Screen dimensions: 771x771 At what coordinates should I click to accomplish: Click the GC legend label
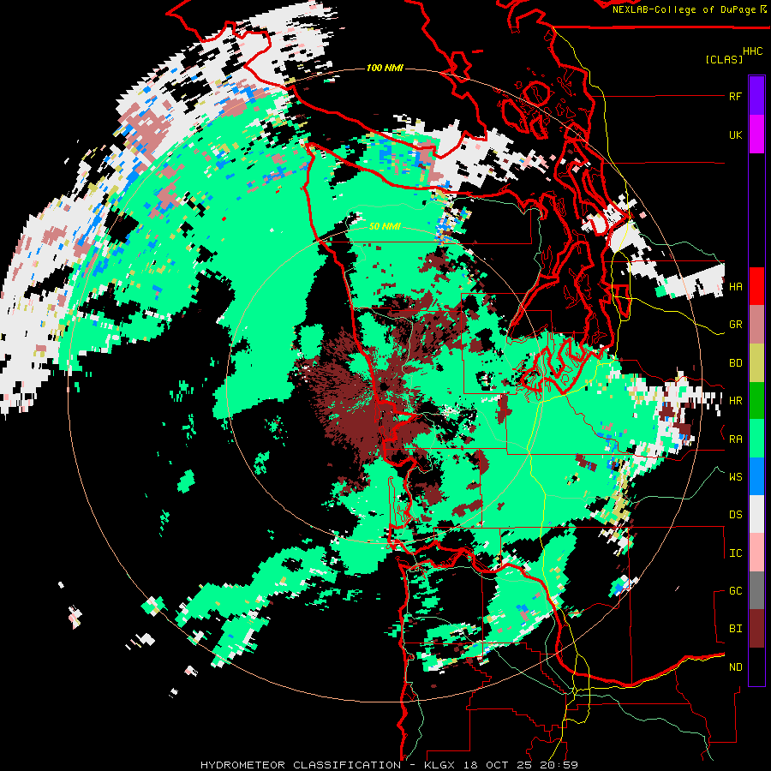[x=735, y=591]
